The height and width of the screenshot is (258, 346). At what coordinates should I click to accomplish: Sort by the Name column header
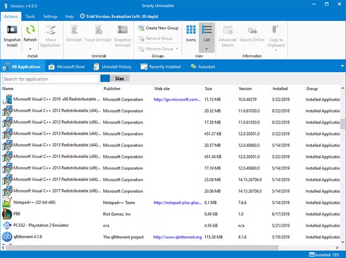[8, 88]
